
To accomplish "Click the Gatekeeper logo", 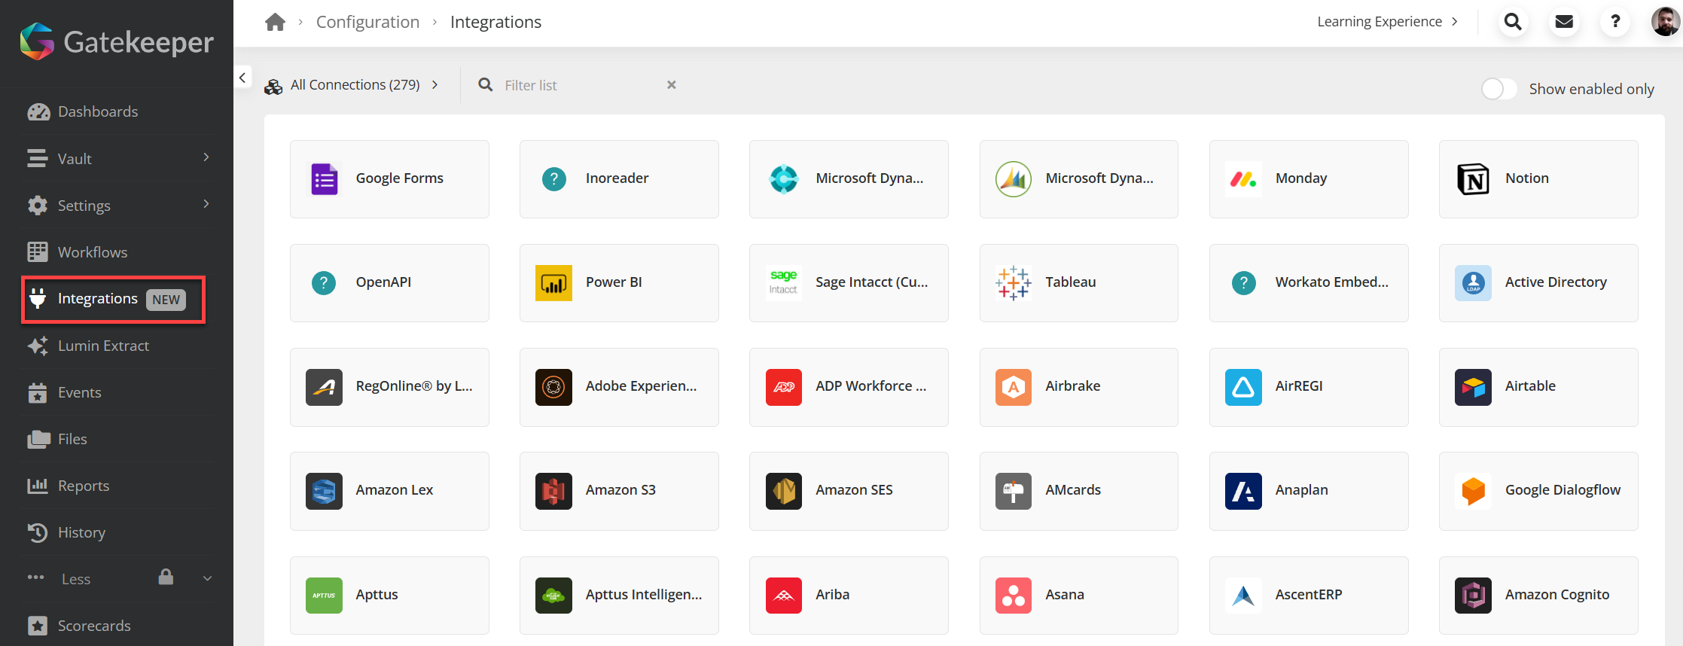I will coord(117,41).
